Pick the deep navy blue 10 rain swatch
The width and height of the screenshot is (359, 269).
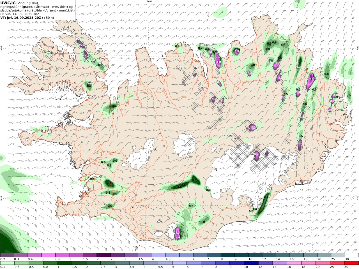click(251, 263)
